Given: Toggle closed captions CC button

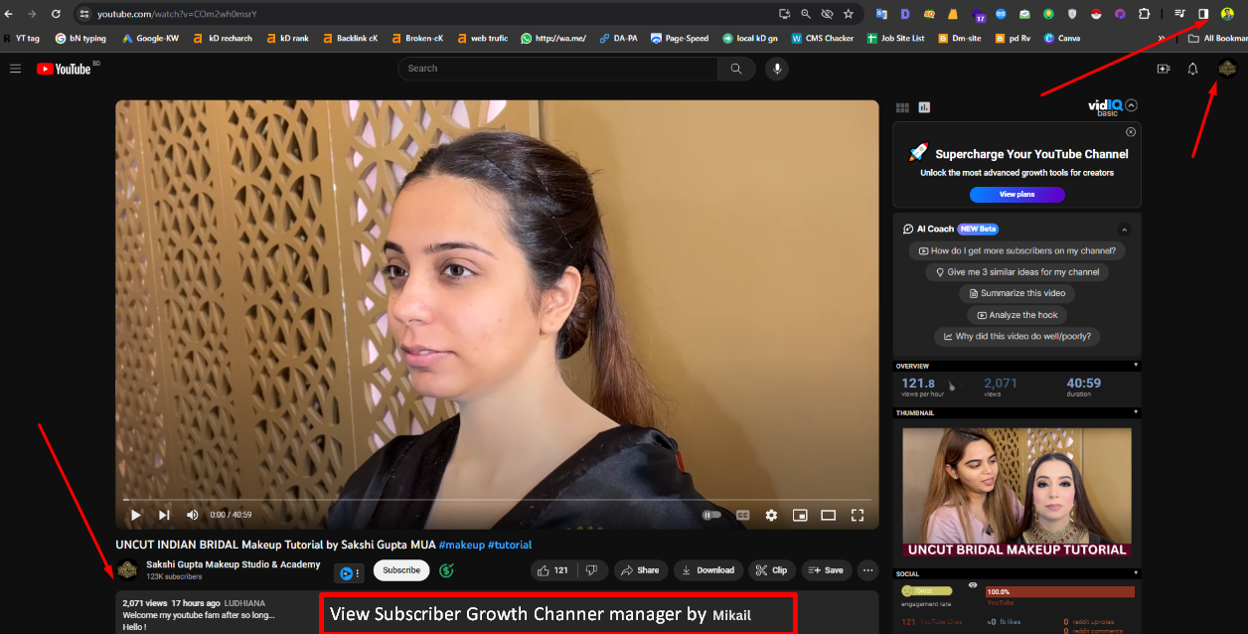Looking at the screenshot, I should pos(742,515).
